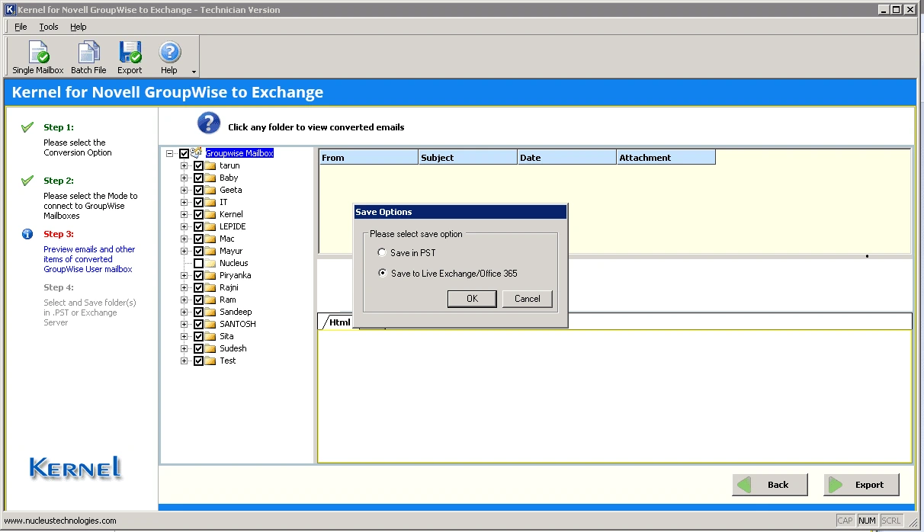Check the Nucleus folder checkbox
The width and height of the screenshot is (924, 532).
point(198,263)
